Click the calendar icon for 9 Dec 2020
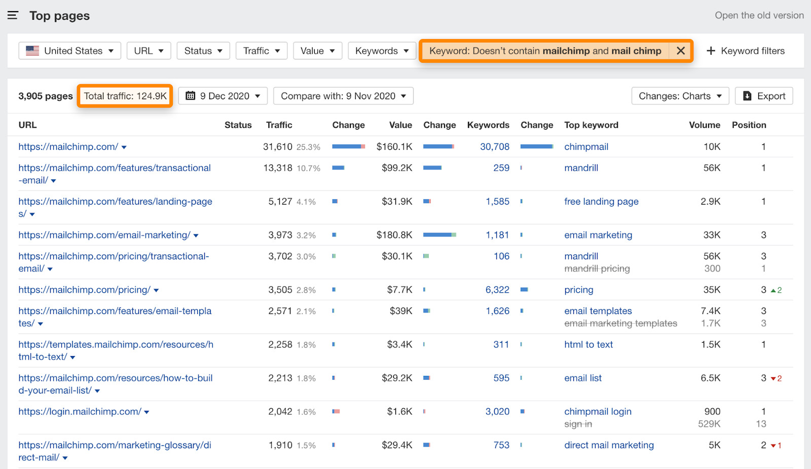Viewport: 811px width, 469px height. [191, 96]
